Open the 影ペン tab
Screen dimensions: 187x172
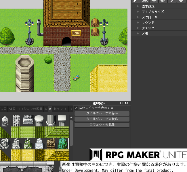click(x=58, y=109)
